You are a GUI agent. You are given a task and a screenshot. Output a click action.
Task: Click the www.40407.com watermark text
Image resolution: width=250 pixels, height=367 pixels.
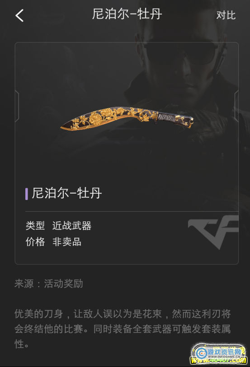point(219,360)
